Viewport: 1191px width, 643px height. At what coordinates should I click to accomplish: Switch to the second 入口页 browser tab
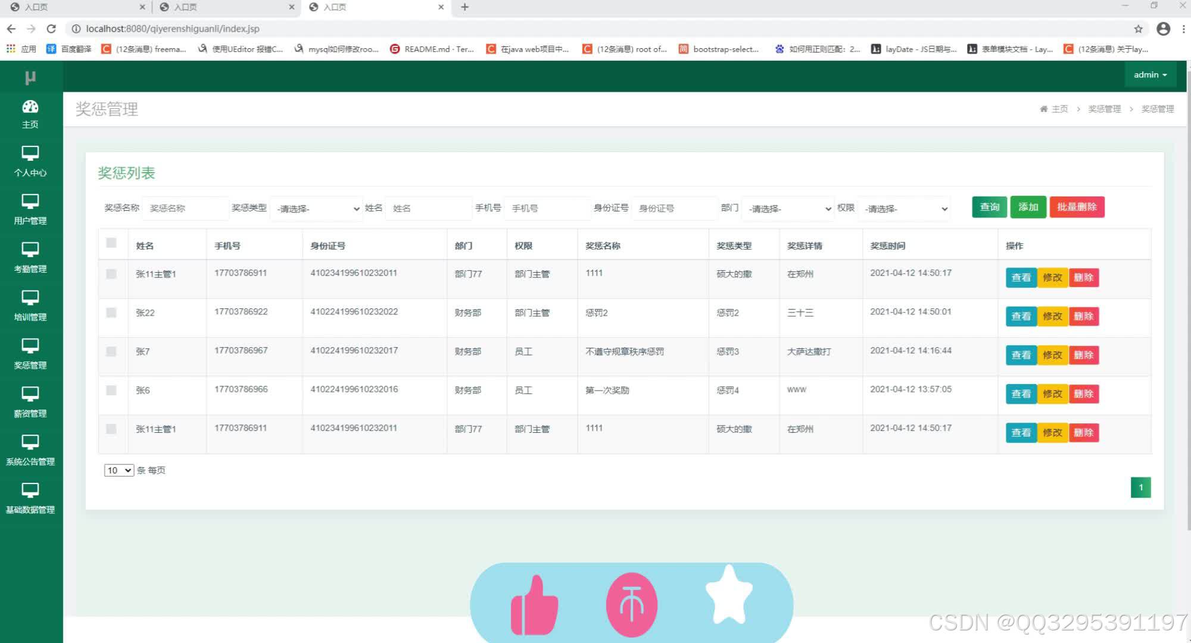coord(226,7)
